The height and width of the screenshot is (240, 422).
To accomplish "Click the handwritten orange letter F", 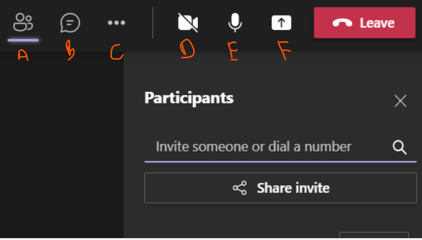I will tap(284, 50).
